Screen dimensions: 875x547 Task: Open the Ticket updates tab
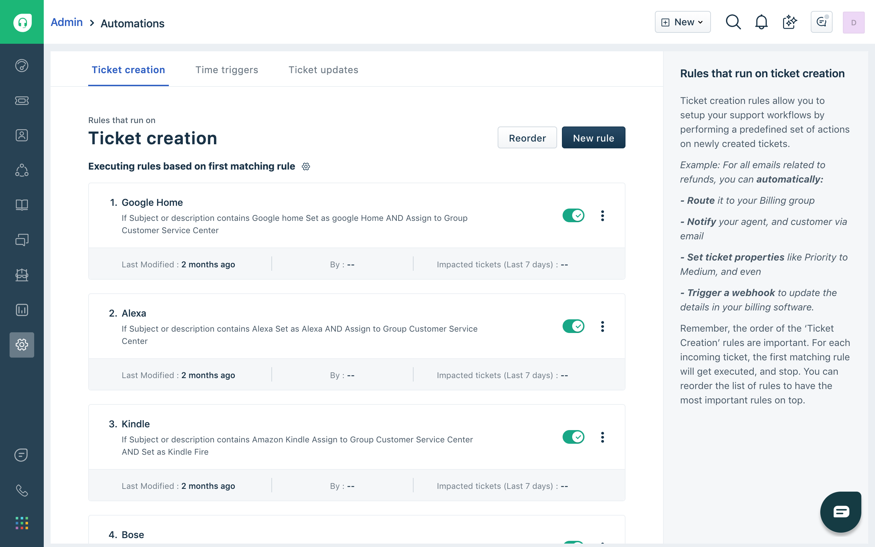(x=323, y=70)
